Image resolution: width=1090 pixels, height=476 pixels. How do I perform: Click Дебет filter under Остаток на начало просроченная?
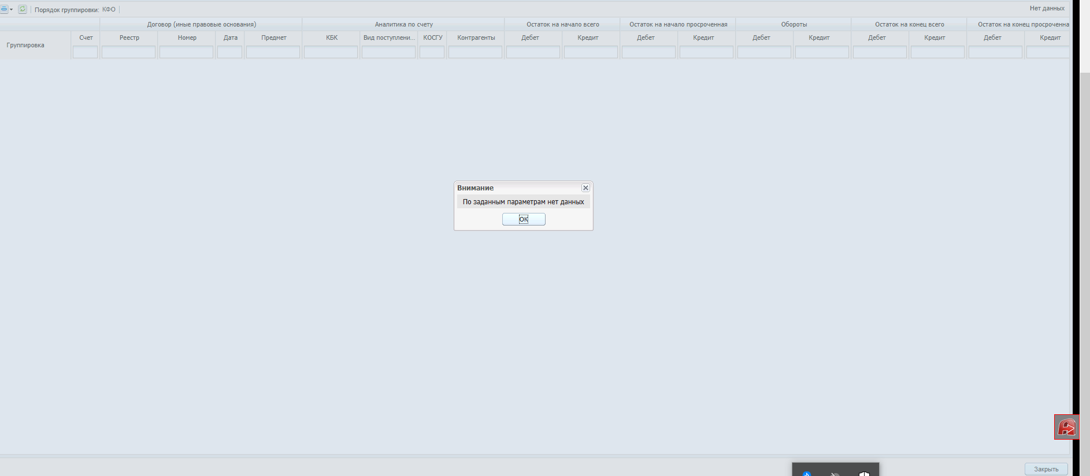(x=649, y=52)
